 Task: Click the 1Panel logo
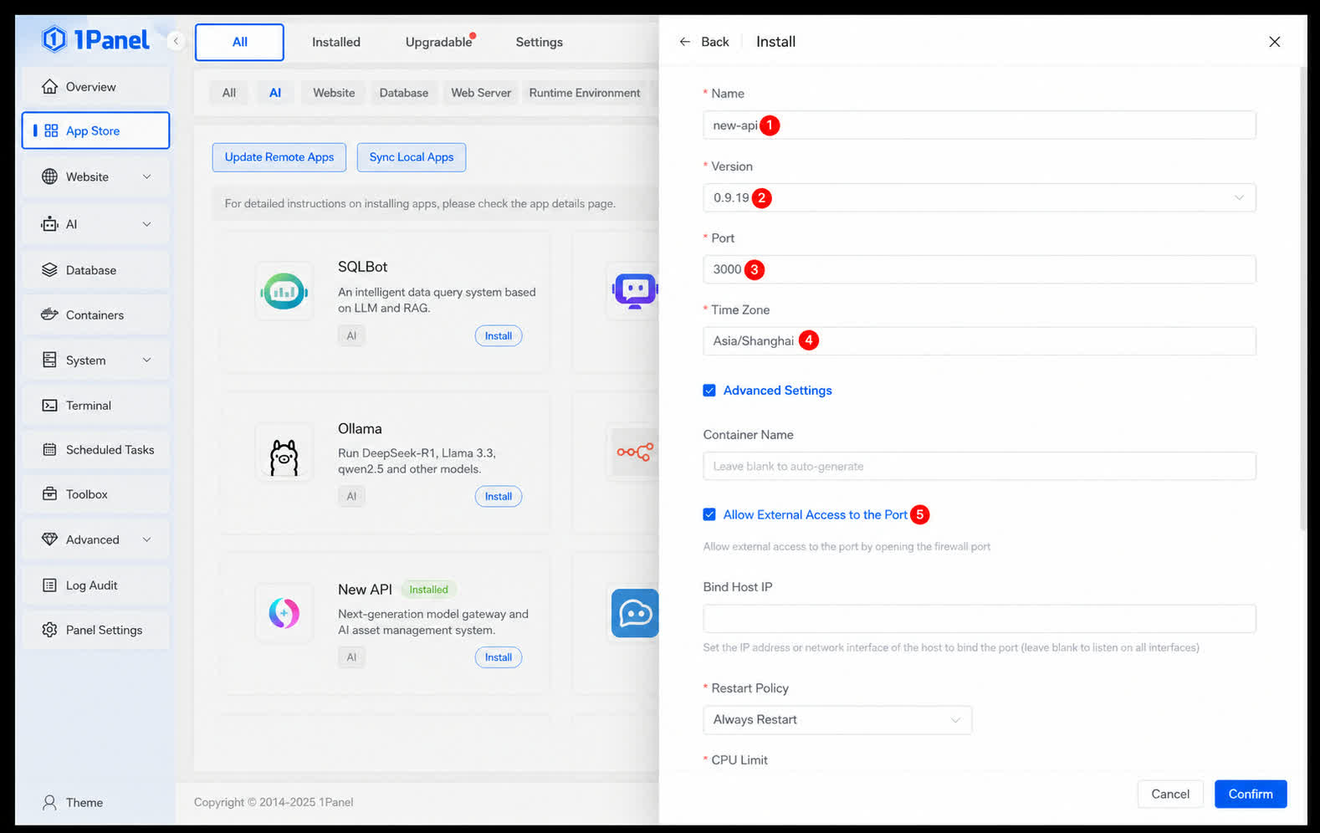click(x=95, y=39)
